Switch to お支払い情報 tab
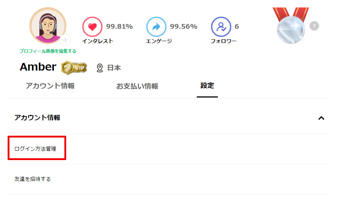Image resolution: width=359 pixels, height=203 pixels. [137, 86]
